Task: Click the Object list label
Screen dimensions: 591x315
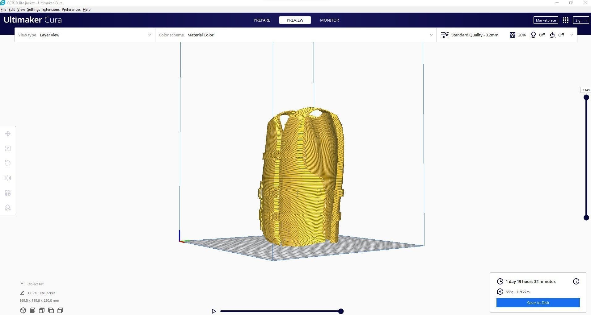Action: point(36,284)
